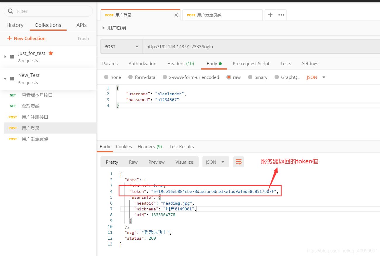Click the uid value 1333364778
The image size is (380, 256).
click(163, 215)
